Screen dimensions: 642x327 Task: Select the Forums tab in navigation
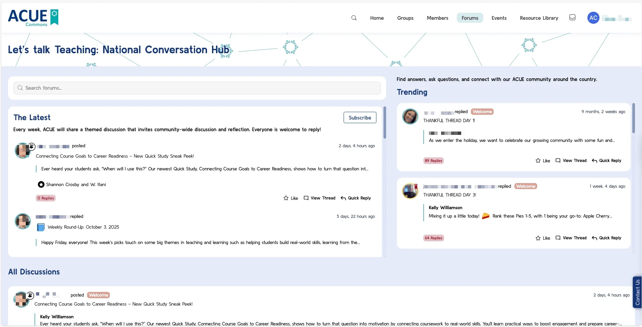tap(470, 18)
